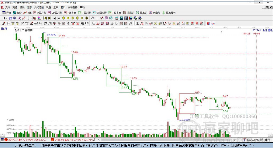Viewport: 273px width, 148px height.
Task: Jump to first bar icon
Action: click(x=45, y=18)
